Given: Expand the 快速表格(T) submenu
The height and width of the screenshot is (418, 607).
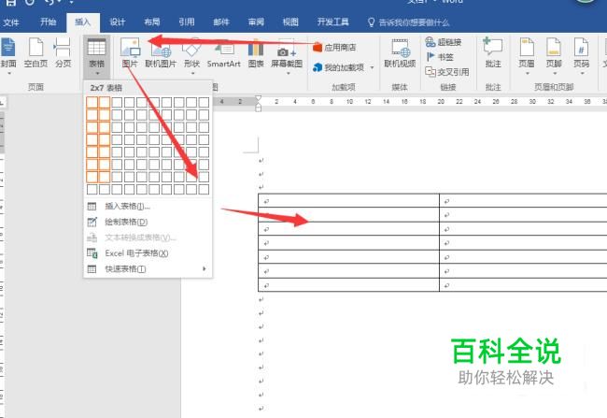Looking at the screenshot, I should click(148, 268).
